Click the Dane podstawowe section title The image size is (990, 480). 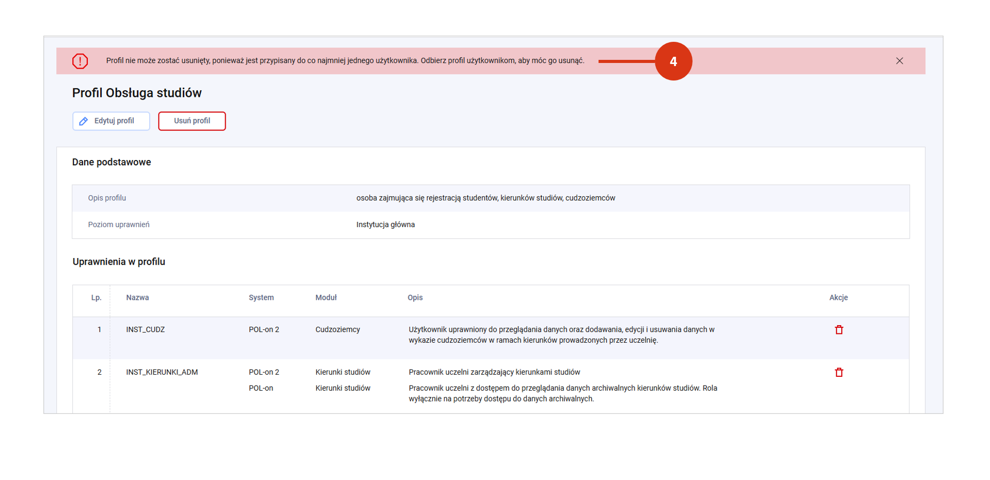pos(112,162)
